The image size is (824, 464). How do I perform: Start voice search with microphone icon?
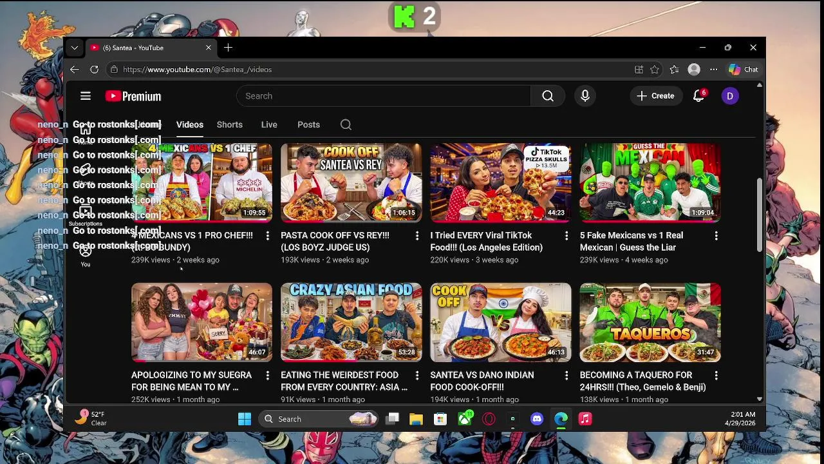[585, 96]
